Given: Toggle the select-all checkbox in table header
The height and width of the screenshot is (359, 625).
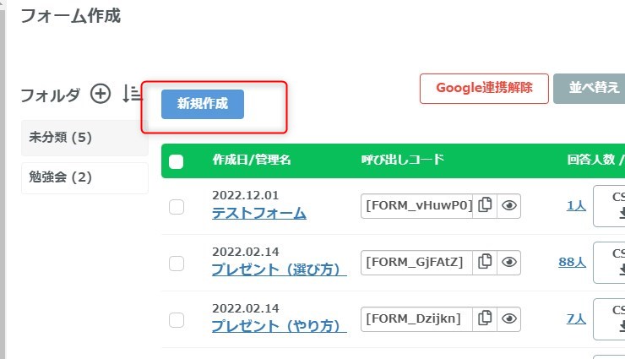Looking at the screenshot, I should coord(177,161).
